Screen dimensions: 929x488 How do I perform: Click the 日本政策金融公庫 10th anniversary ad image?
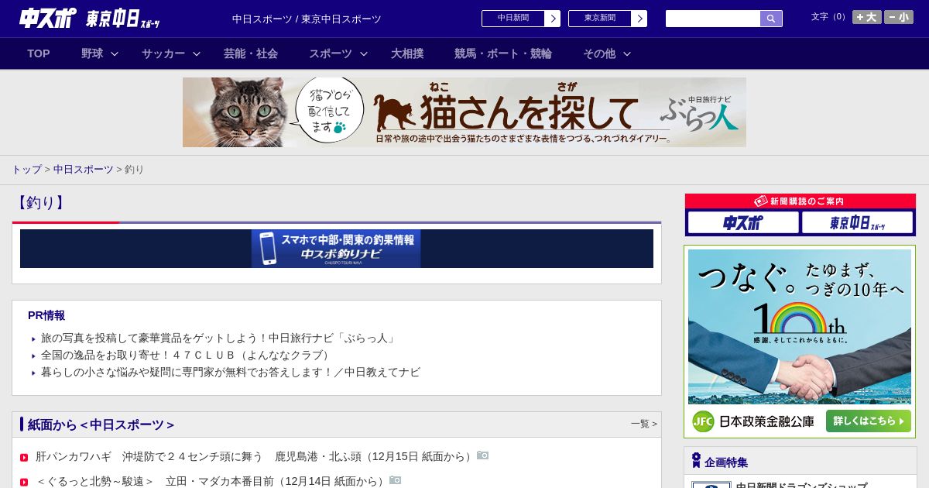[x=800, y=326]
